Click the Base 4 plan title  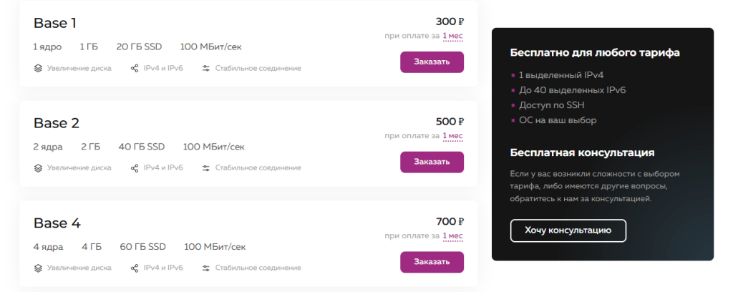coord(57,223)
